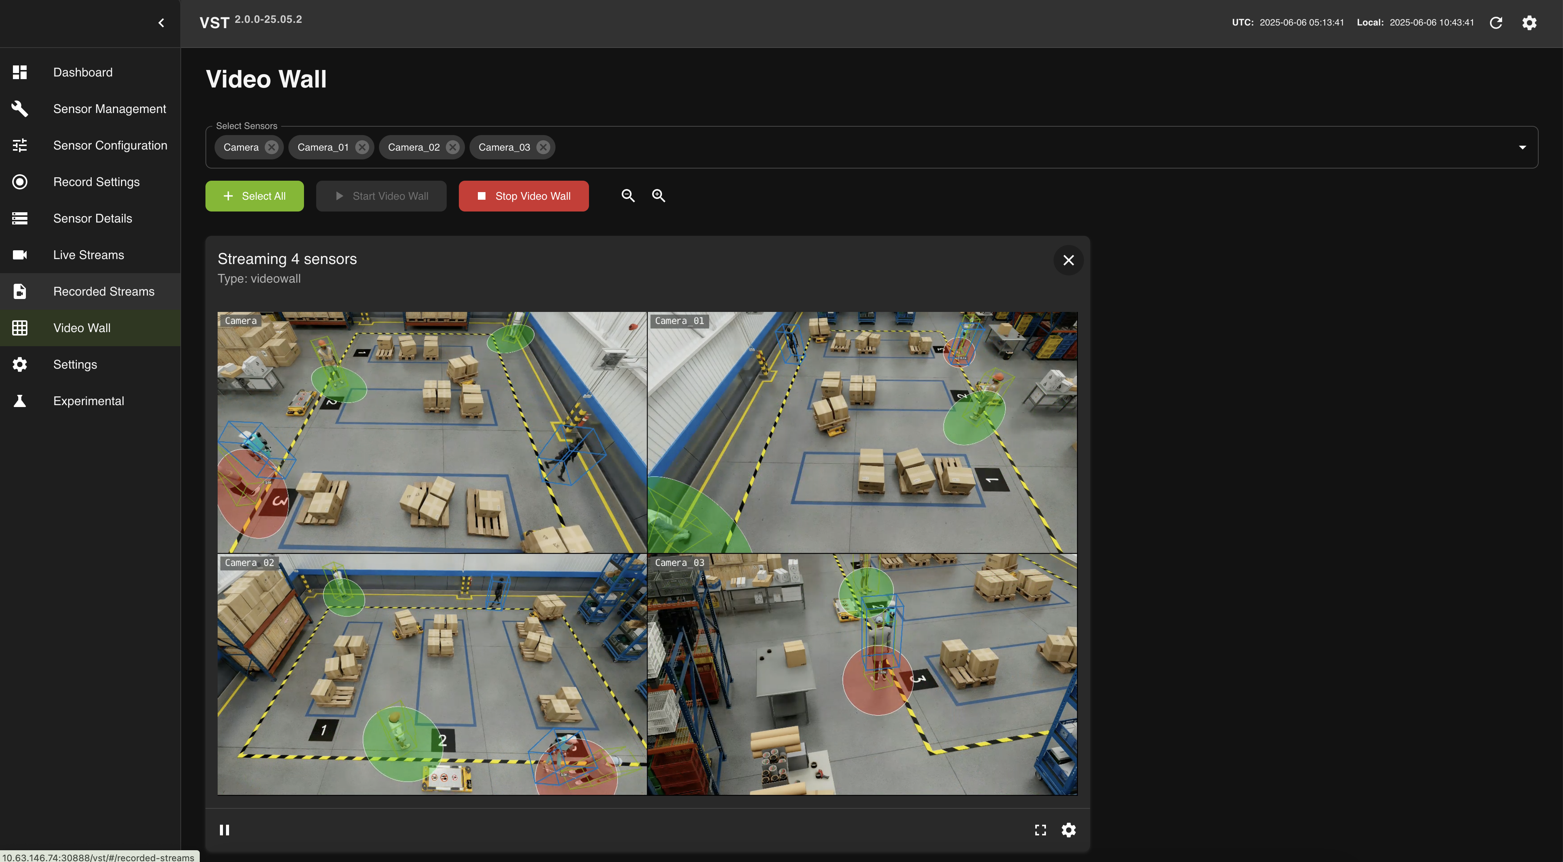Click the zoom-in magnifier icon
Image resolution: width=1563 pixels, height=862 pixels.
click(x=658, y=195)
